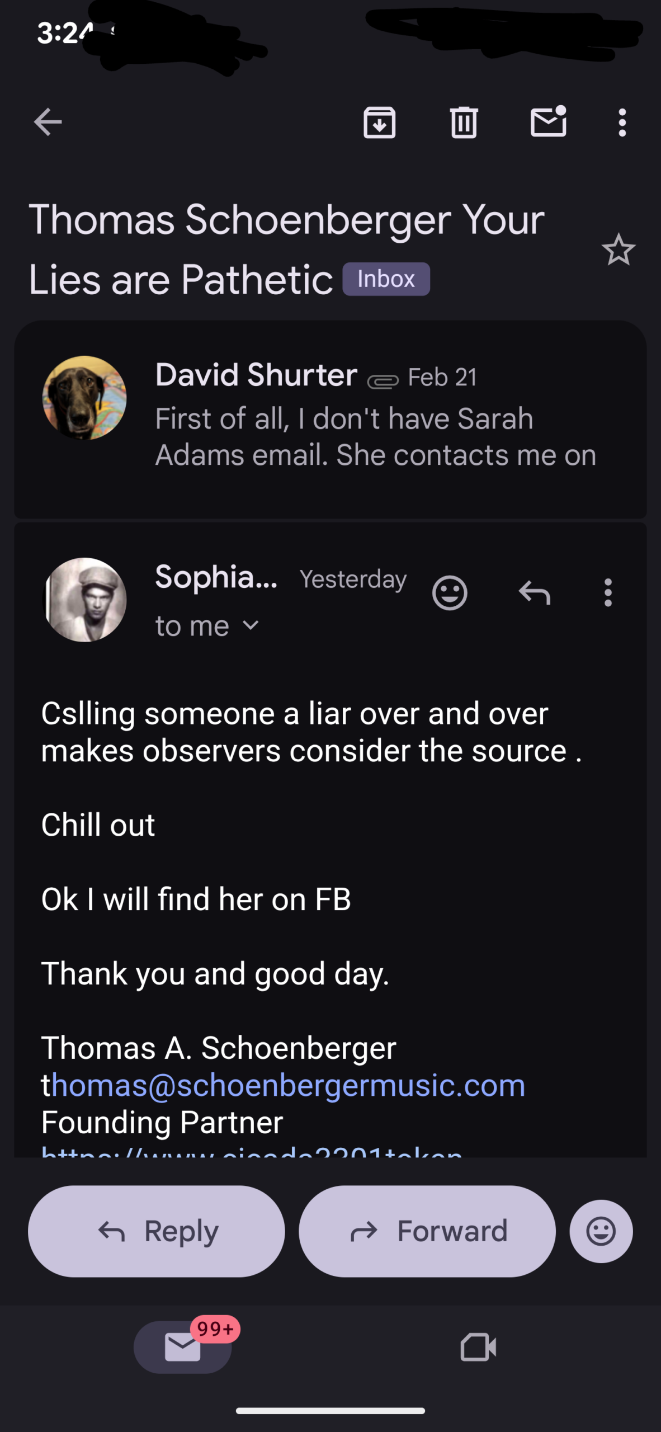Viewport: 661px width, 1432px height.
Task: Tap the round emoji reaction button
Action: 601,1231
